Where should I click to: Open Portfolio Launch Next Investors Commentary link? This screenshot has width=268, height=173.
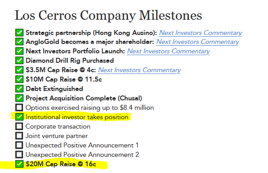pyautogui.click(x=168, y=51)
